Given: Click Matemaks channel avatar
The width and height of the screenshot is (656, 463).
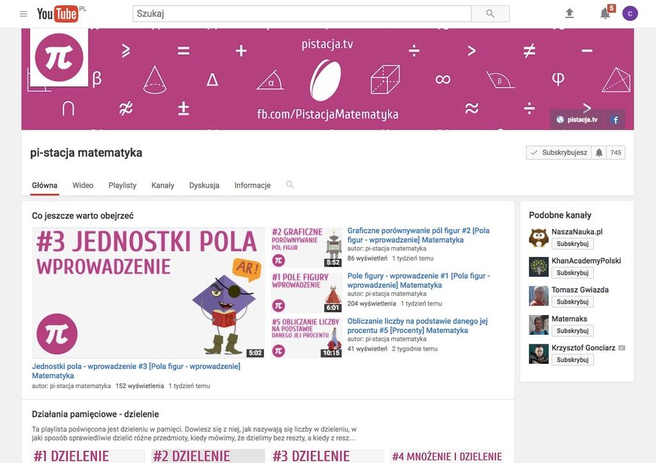Looking at the screenshot, I should 538,325.
